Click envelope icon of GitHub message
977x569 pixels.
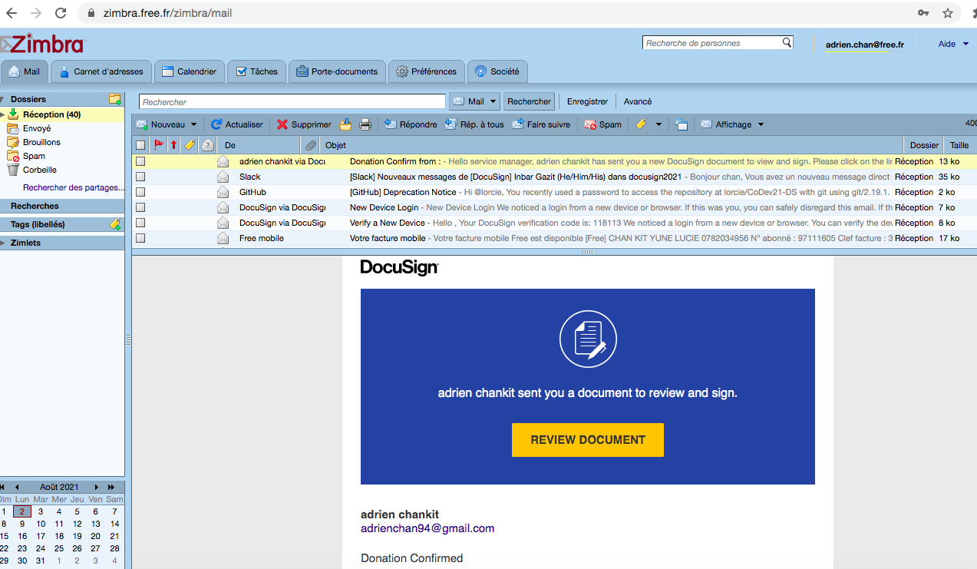(223, 192)
